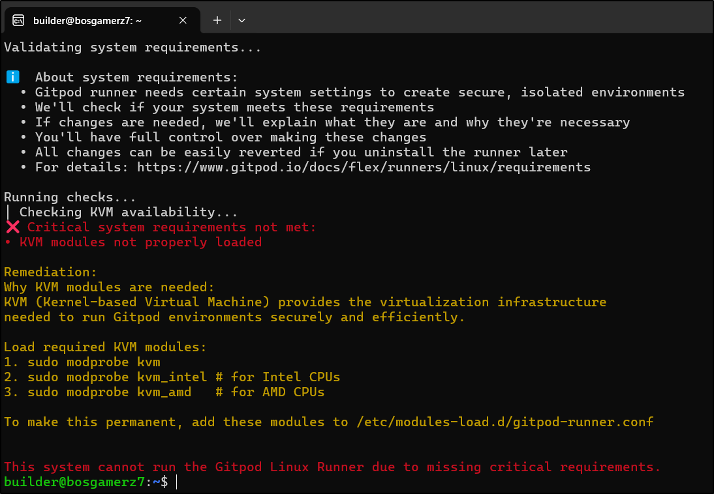Click the line 'You'll have full control'
The width and height of the screenshot is (714, 494).
coord(230,138)
